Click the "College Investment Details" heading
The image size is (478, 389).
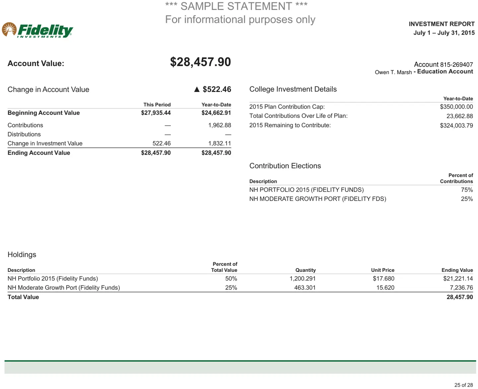tap(293, 89)
